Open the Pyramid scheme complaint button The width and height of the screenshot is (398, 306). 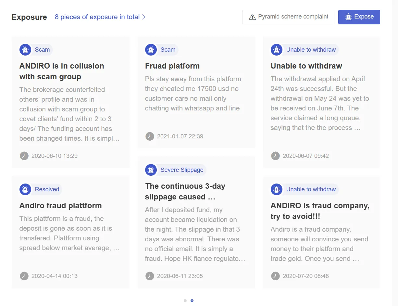coord(288,17)
